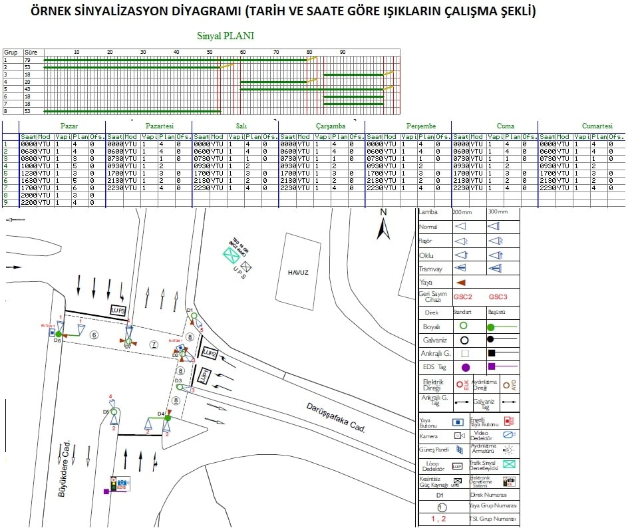Click the brown Yaya arrow in the legend
The image size is (632, 528).
tap(460, 283)
